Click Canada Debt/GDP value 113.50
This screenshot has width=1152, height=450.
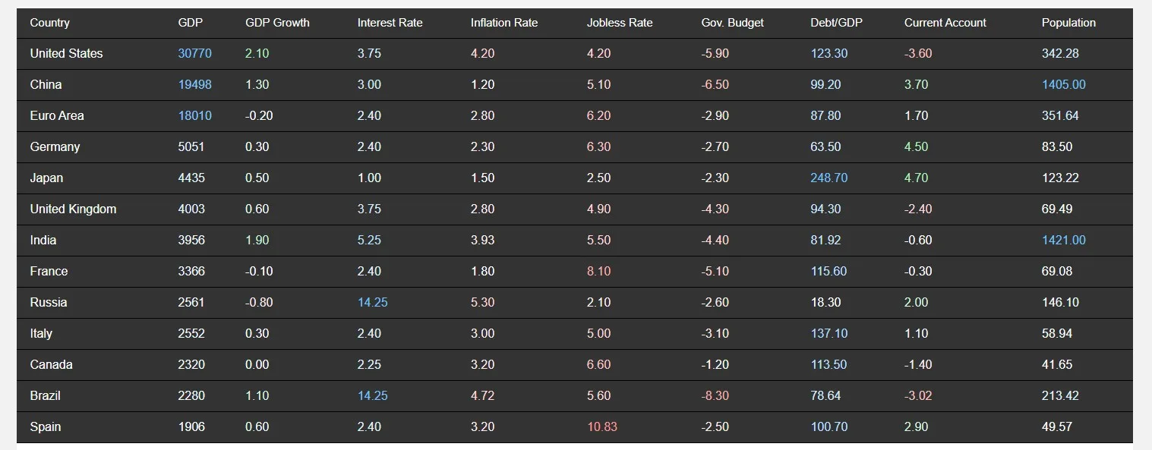coord(828,364)
